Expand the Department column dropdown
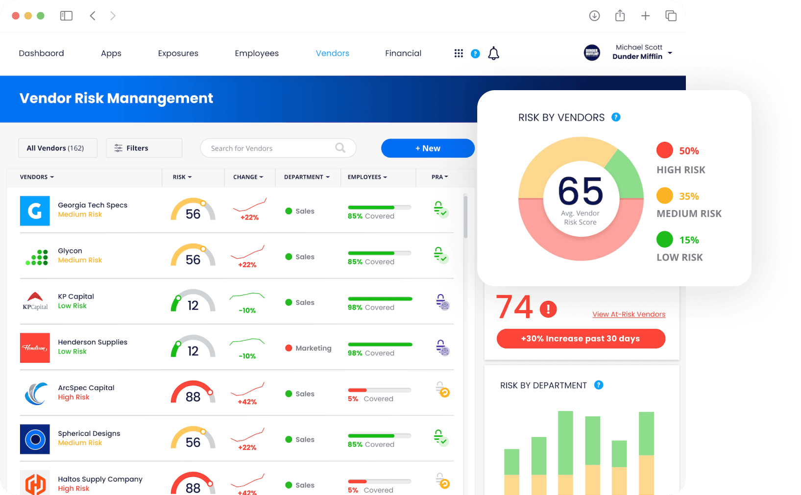This screenshot has width=801, height=495. pyautogui.click(x=307, y=177)
